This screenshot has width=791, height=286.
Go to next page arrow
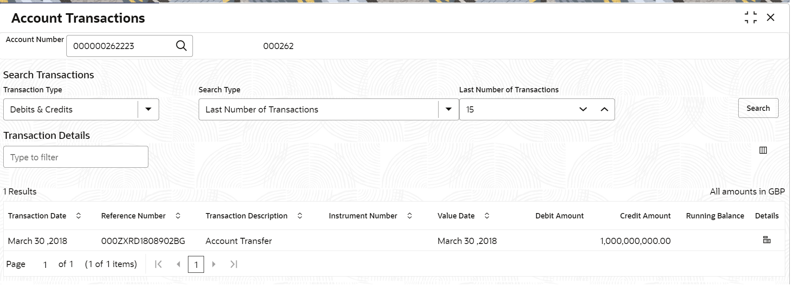pyautogui.click(x=214, y=264)
